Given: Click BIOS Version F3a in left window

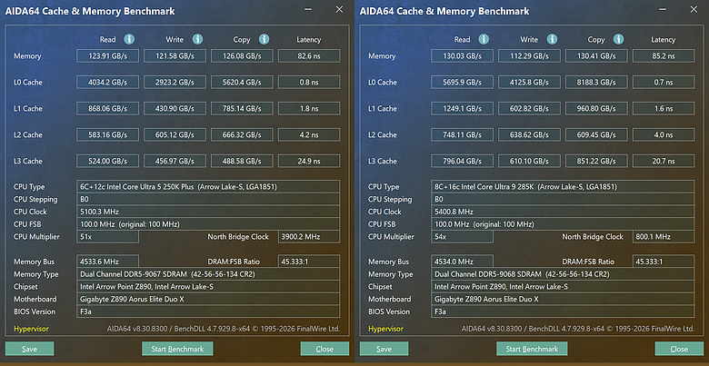Looking at the screenshot, I should coord(208,312).
